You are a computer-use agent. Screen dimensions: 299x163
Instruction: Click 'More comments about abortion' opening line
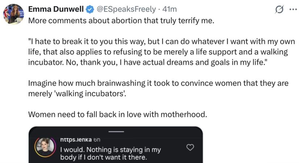121,21
